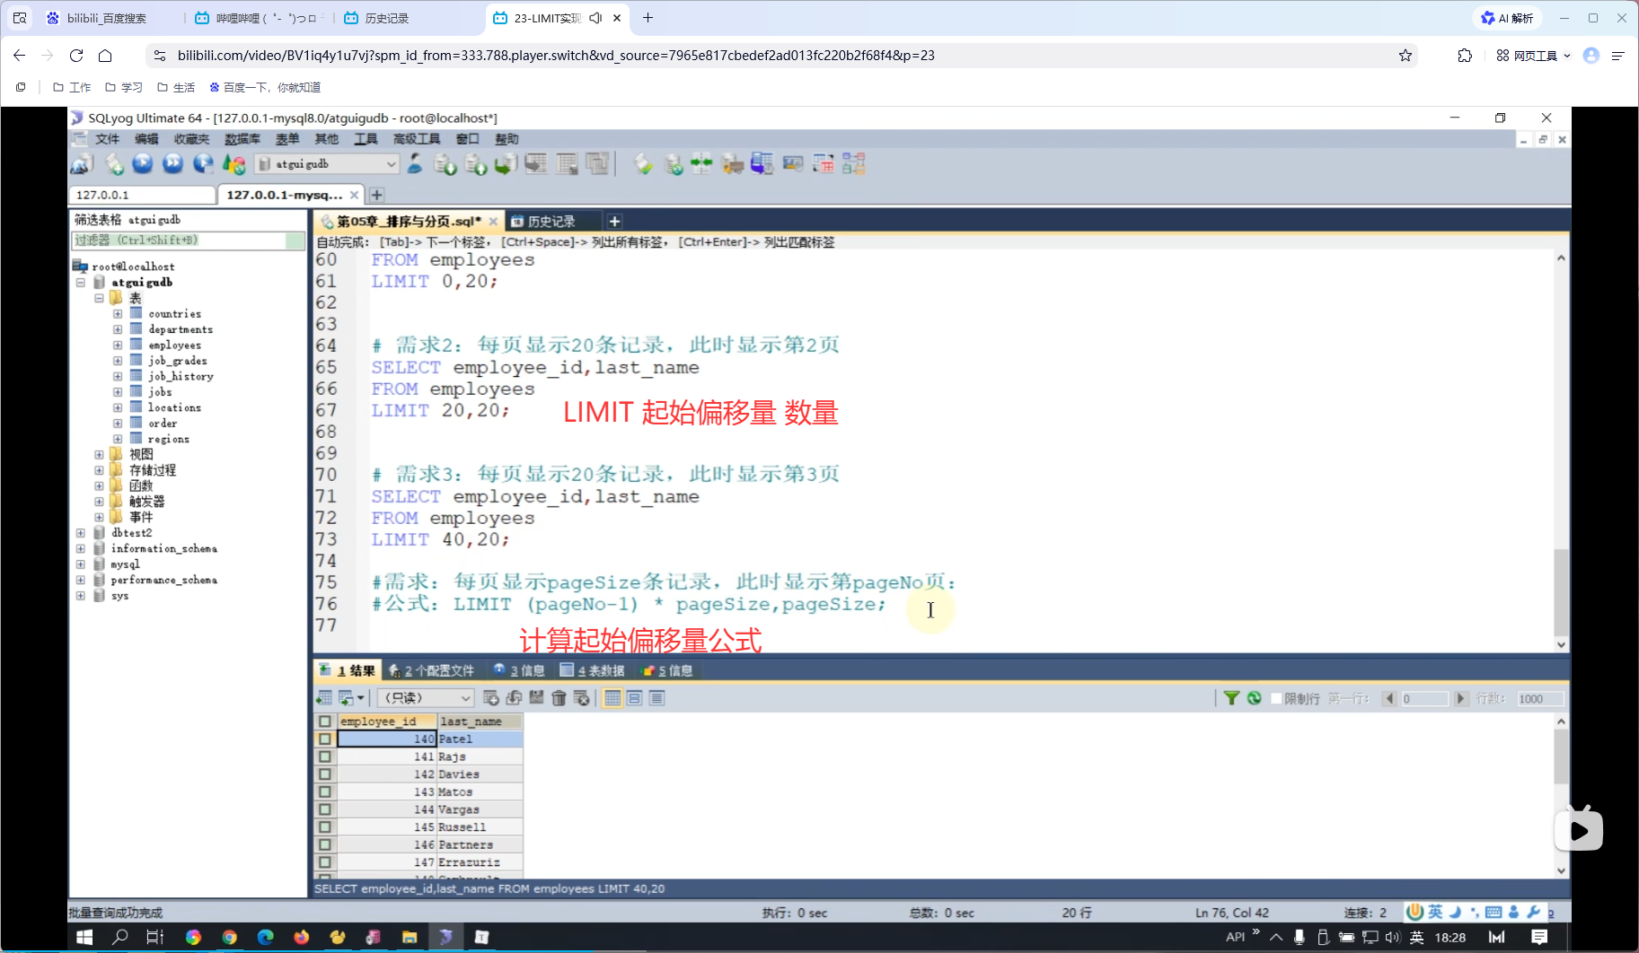The width and height of the screenshot is (1639, 953).
Task: Click the execute query play icon
Action: 143,163
